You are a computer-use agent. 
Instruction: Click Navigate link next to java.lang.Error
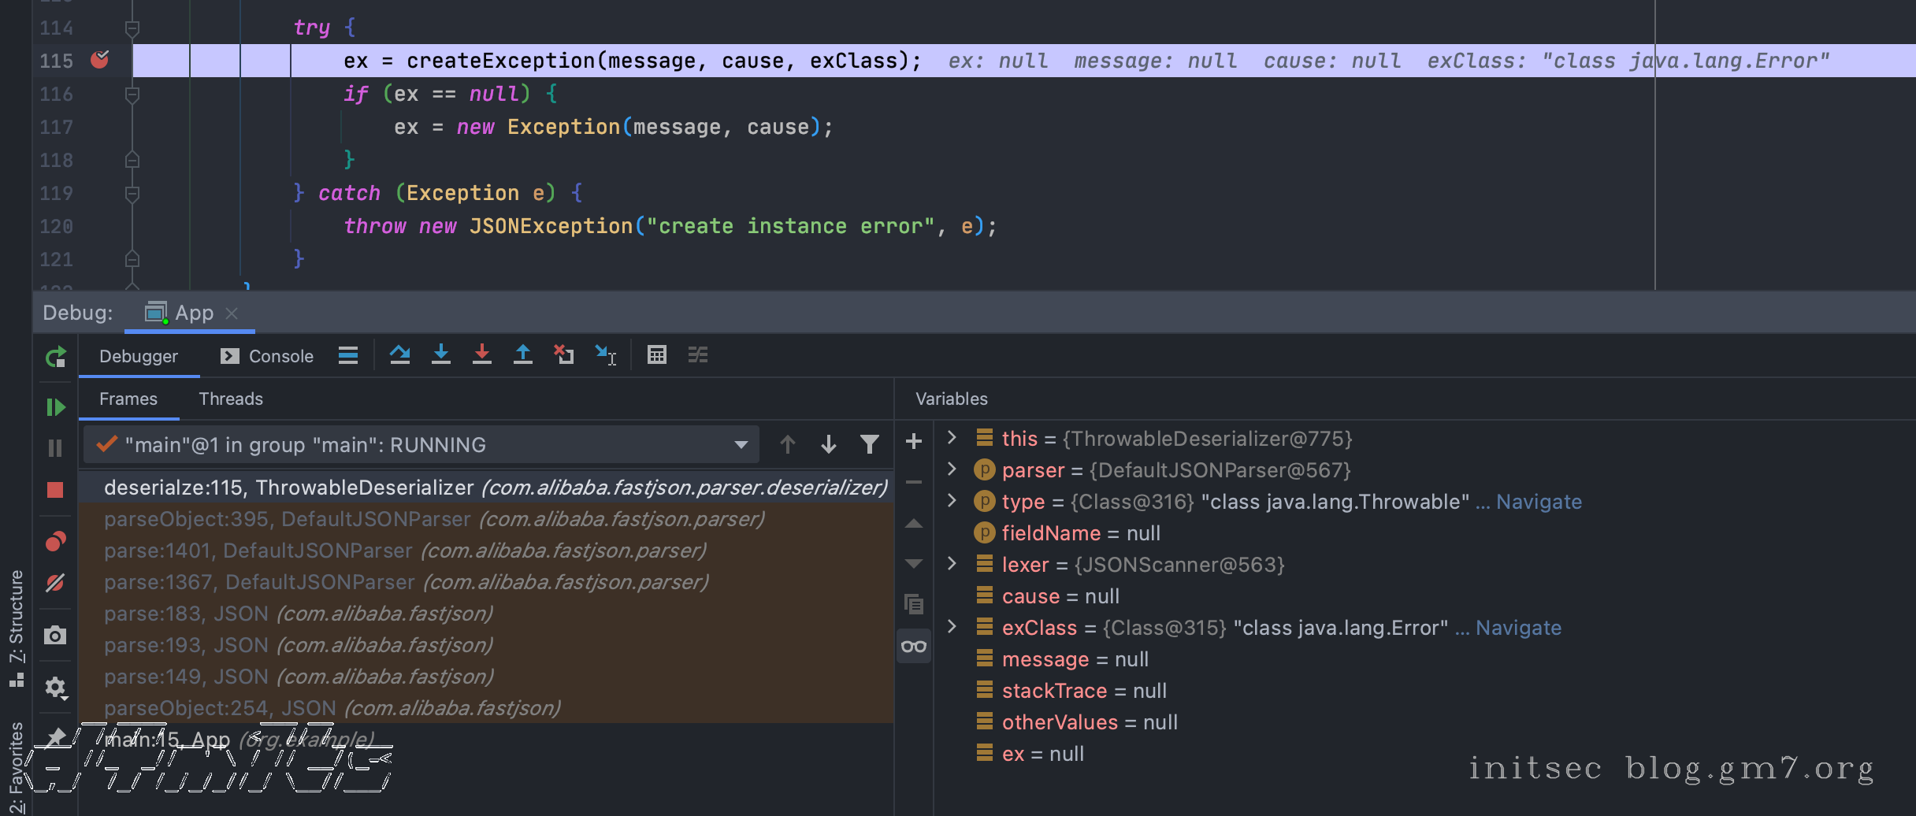(1518, 628)
